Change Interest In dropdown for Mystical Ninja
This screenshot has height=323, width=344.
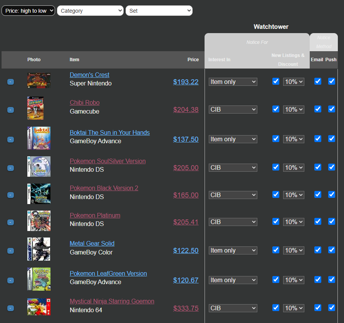[233, 308]
